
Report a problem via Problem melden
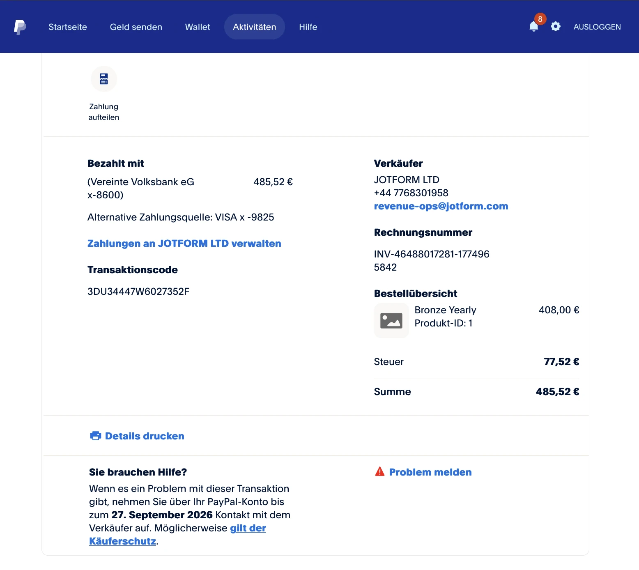[430, 472]
